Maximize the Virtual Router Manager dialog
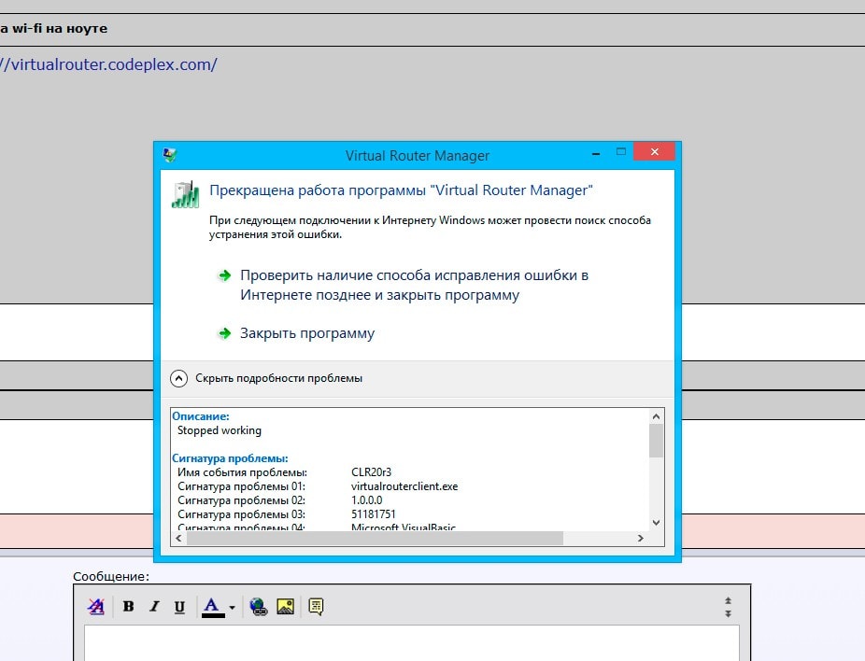The width and height of the screenshot is (865, 661). [620, 152]
